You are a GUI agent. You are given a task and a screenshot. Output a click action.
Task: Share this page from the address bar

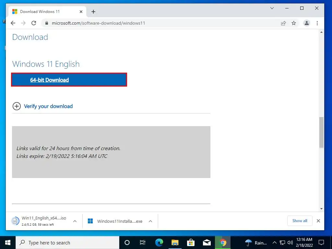tap(283, 23)
